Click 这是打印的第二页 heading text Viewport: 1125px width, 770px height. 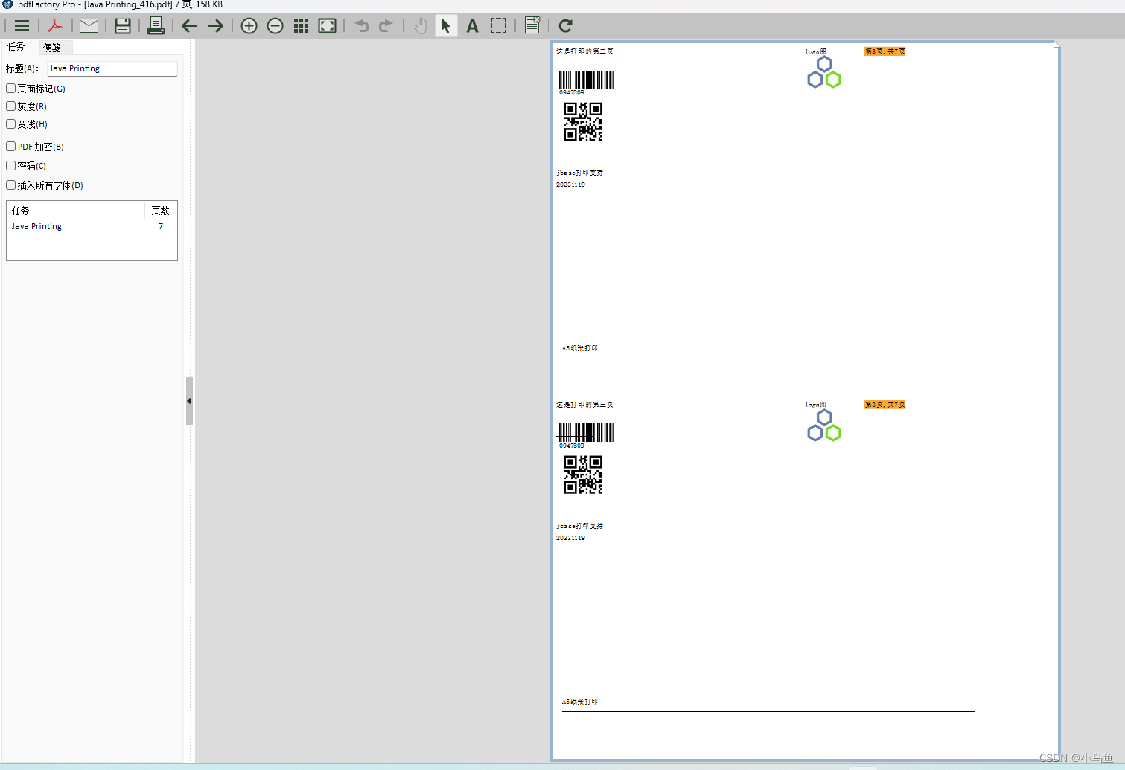coord(584,51)
